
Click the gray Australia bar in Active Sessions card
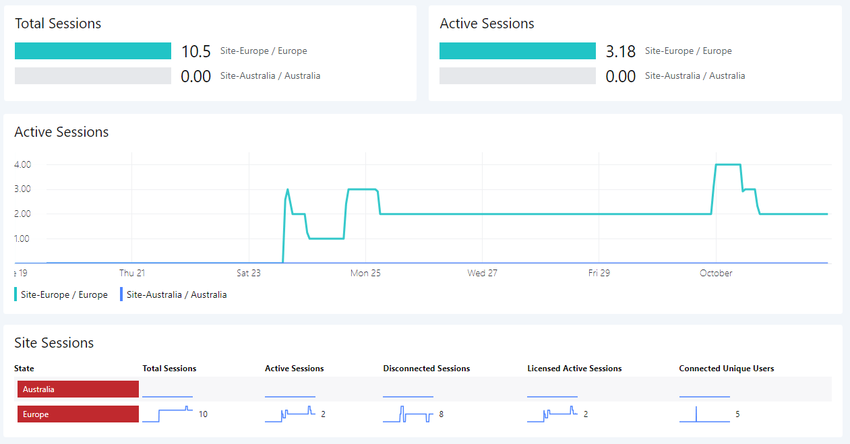tap(517, 76)
